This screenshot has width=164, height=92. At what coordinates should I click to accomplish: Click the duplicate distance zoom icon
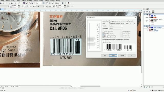[68, 6]
